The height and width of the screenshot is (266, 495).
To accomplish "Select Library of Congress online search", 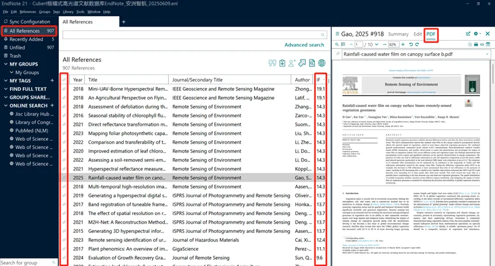I will tap(34, 122).
